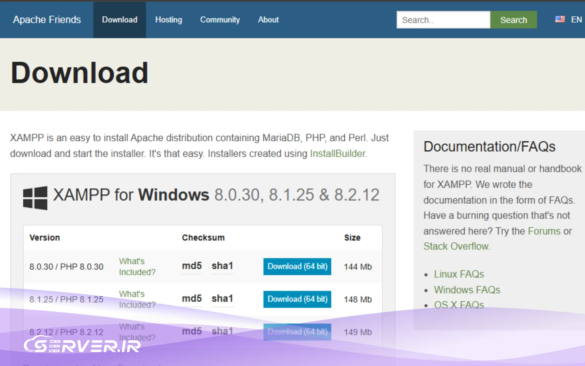Select the Download menu tab

click(x=120, y=20)
